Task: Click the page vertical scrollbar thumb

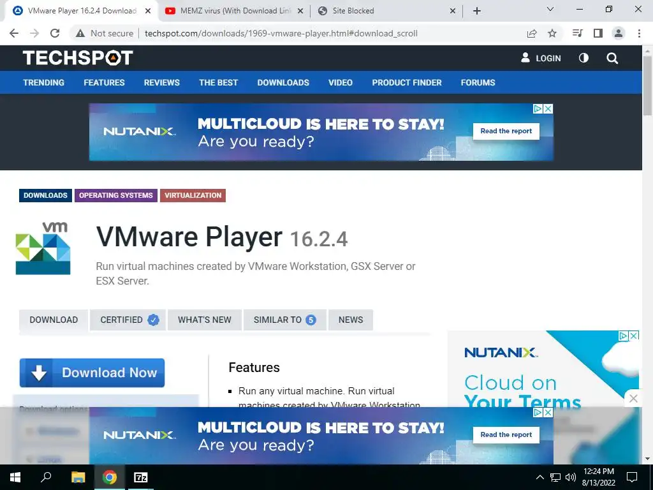Action: (x=647, y=85)
